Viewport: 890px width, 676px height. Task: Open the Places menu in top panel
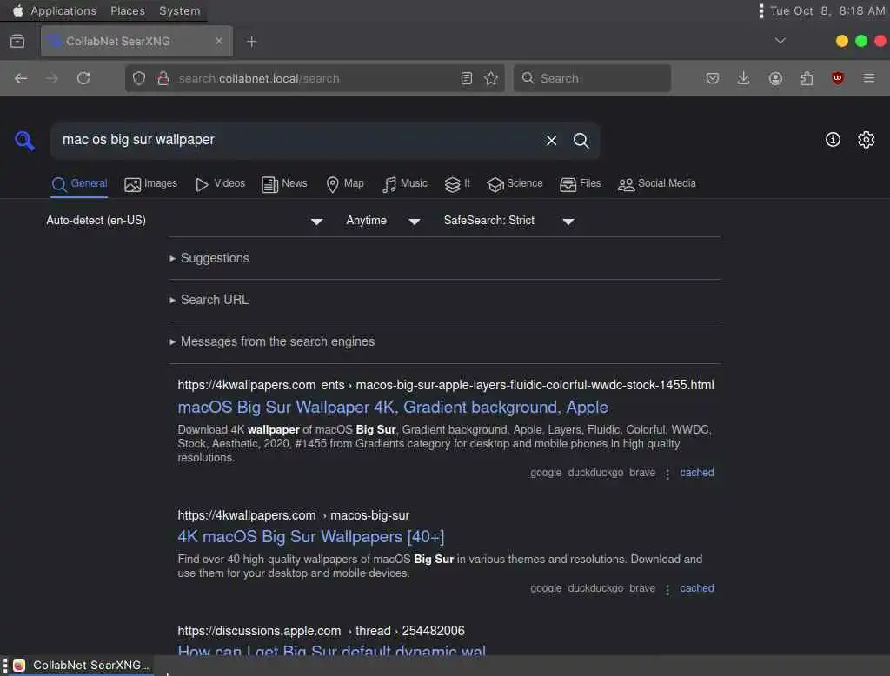[x=128, y=10]
